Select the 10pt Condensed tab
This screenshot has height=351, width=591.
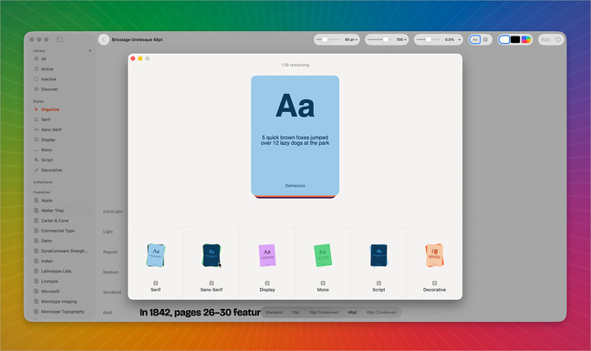click(324, 312)
